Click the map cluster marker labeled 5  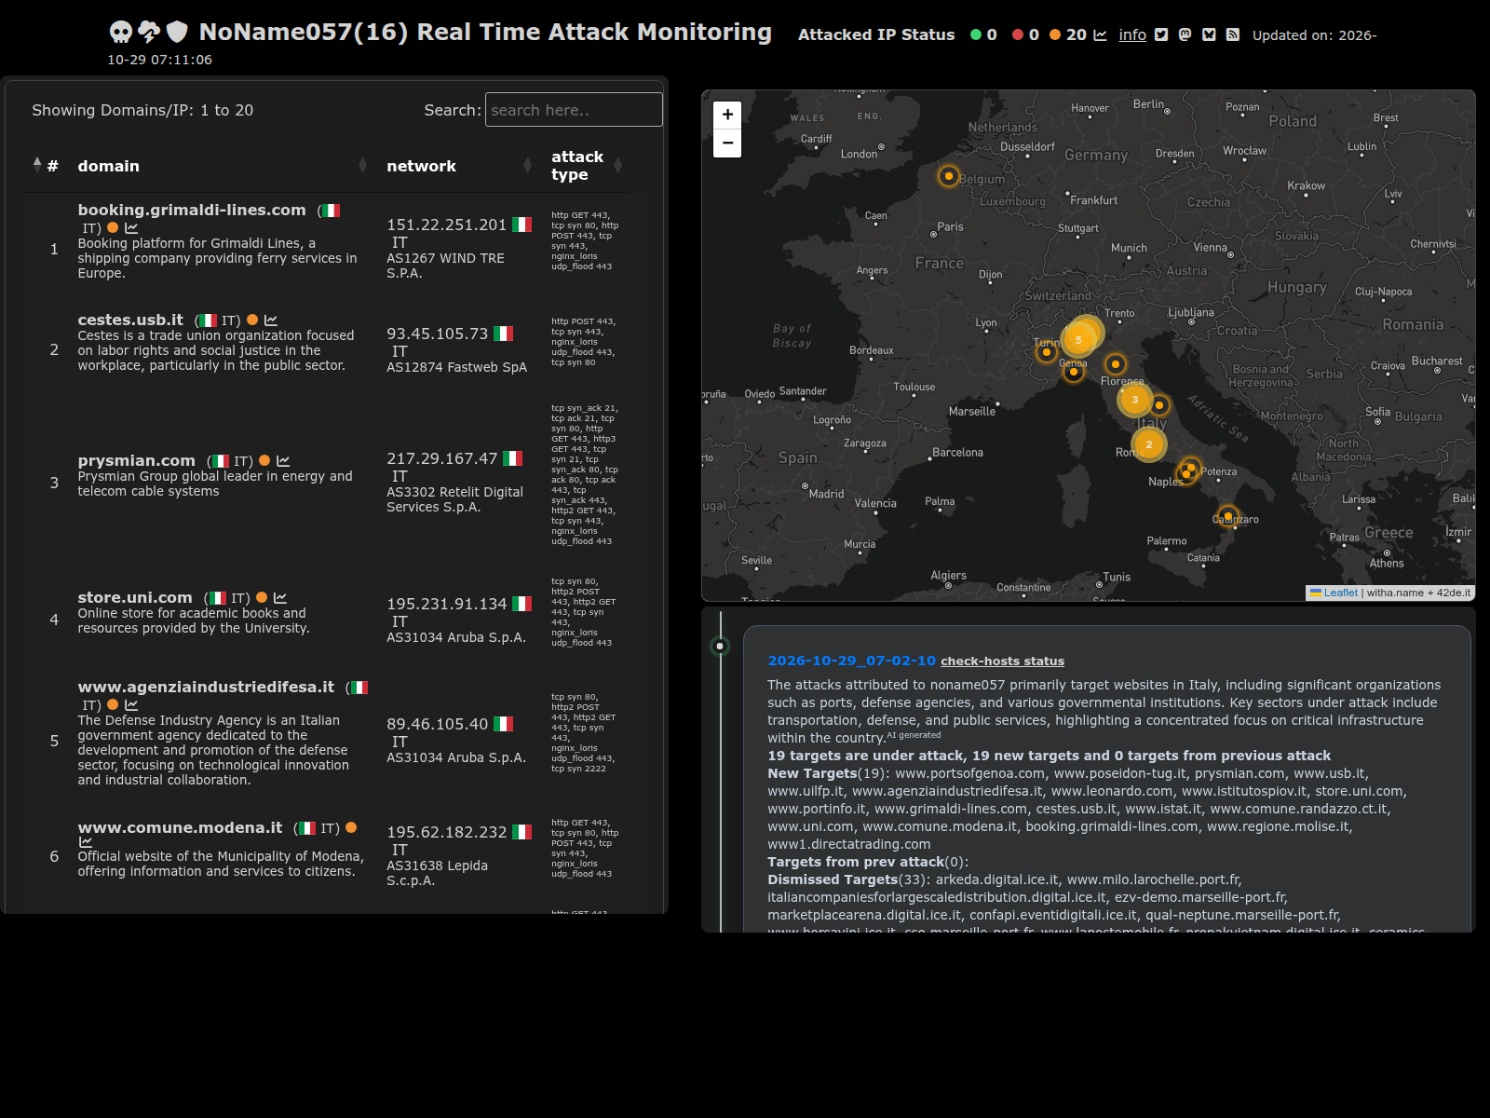coord(1078,340)
